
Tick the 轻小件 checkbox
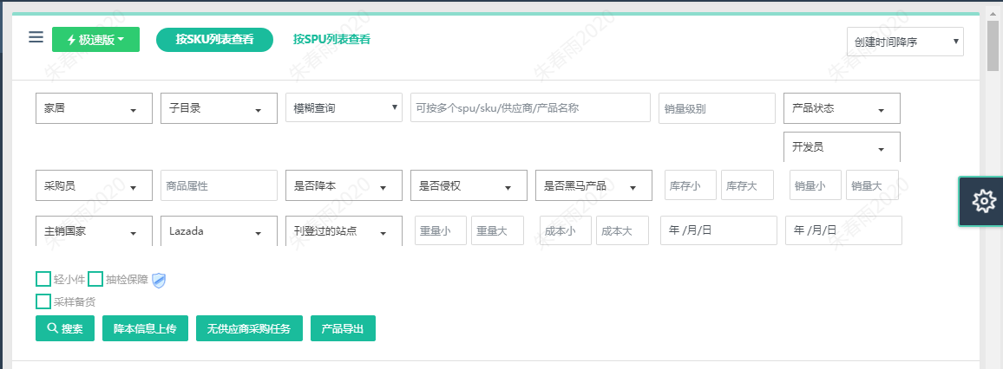point(43,279)
